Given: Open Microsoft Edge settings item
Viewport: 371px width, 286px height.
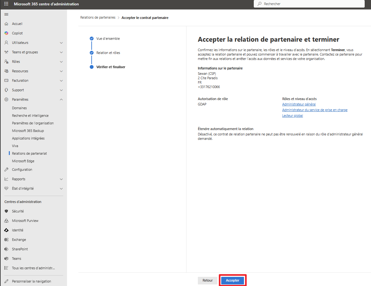Looking at the screenshot, I should point(23,161).
